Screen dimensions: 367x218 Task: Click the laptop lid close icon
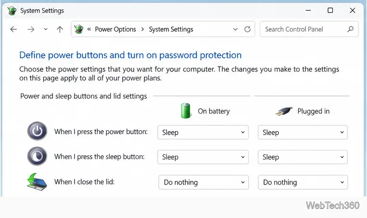(37, 182)
